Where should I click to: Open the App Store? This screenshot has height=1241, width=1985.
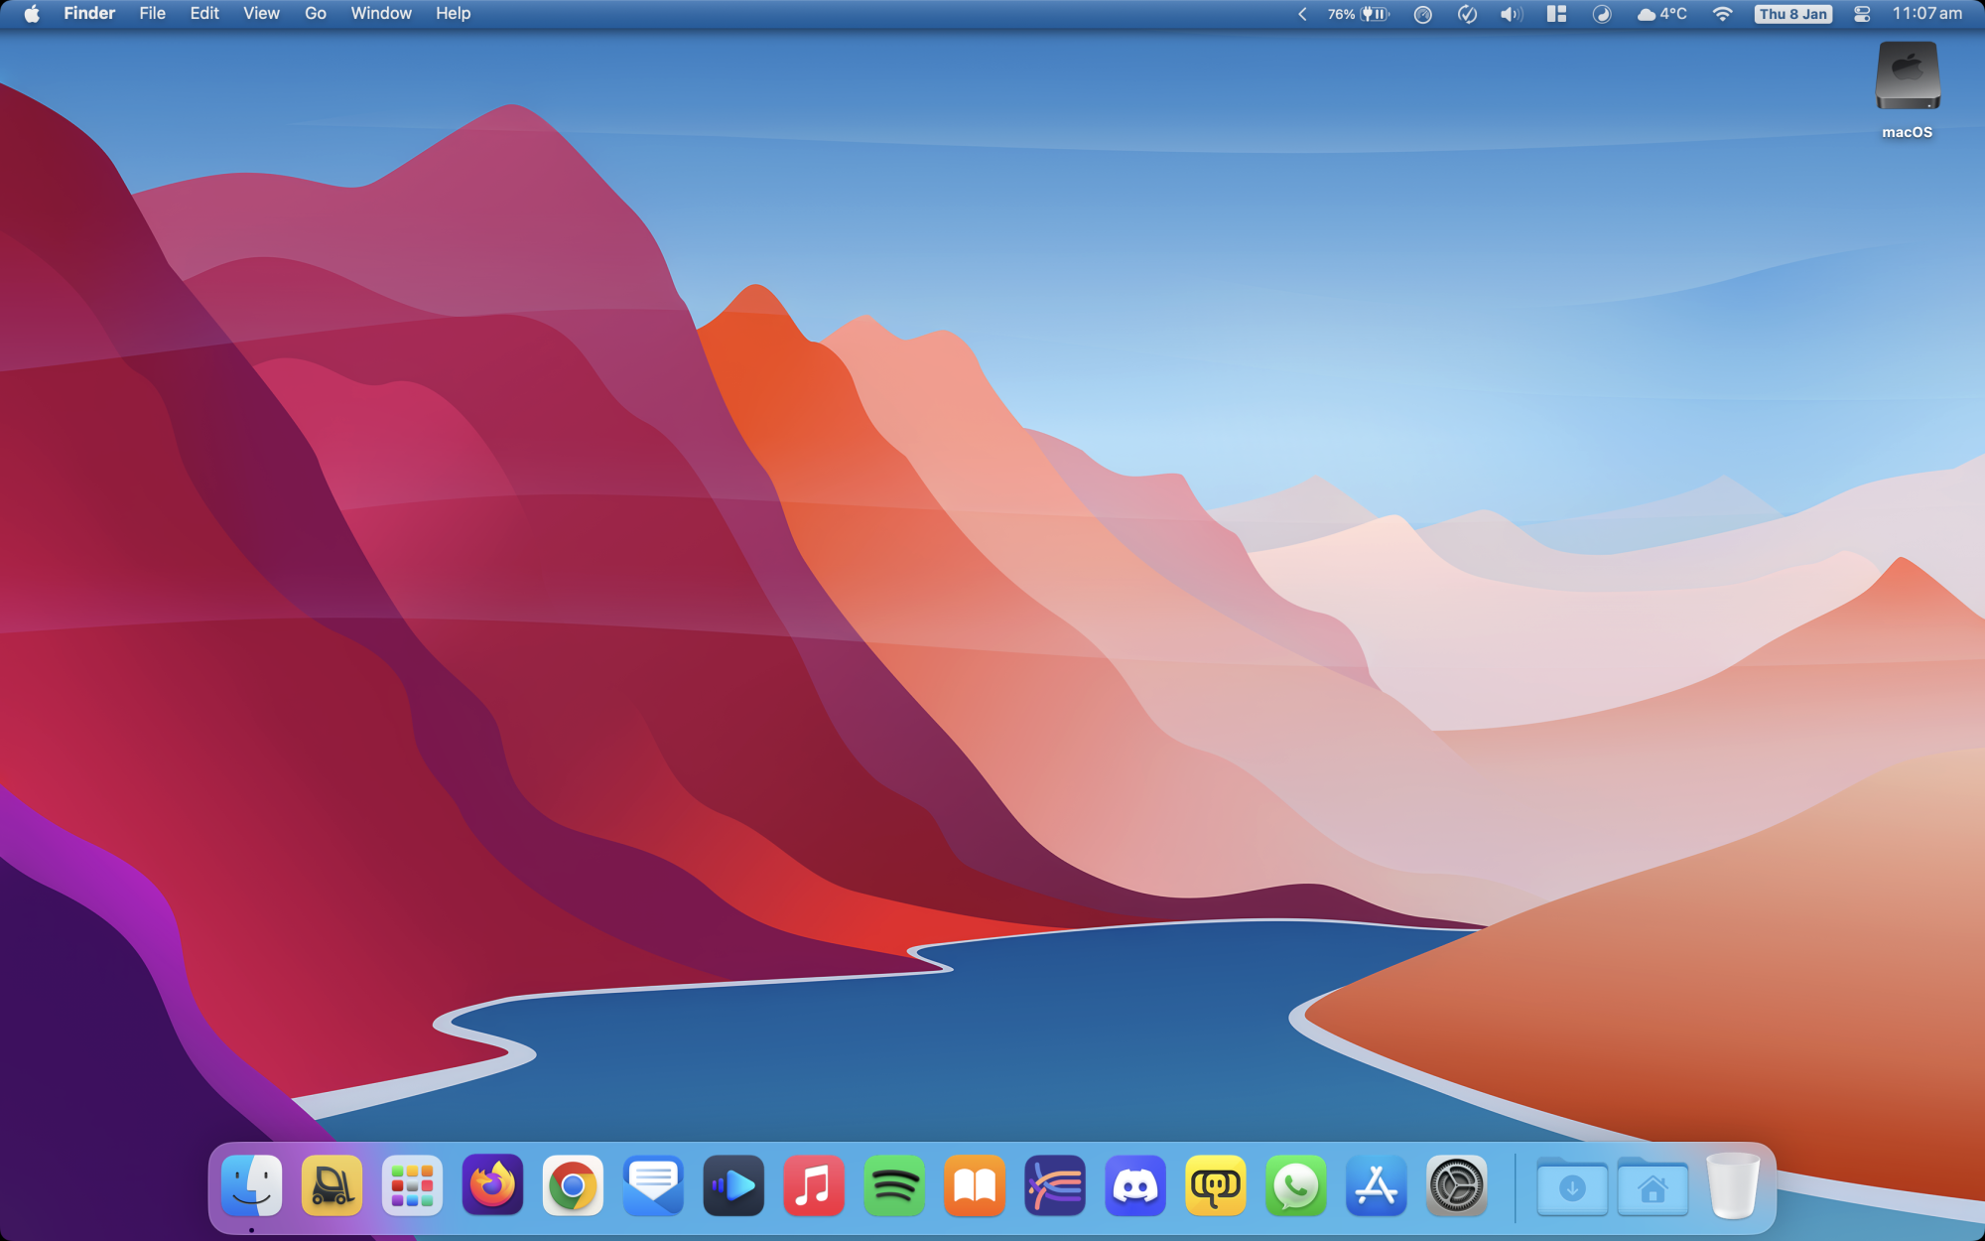point(1378,1184)
